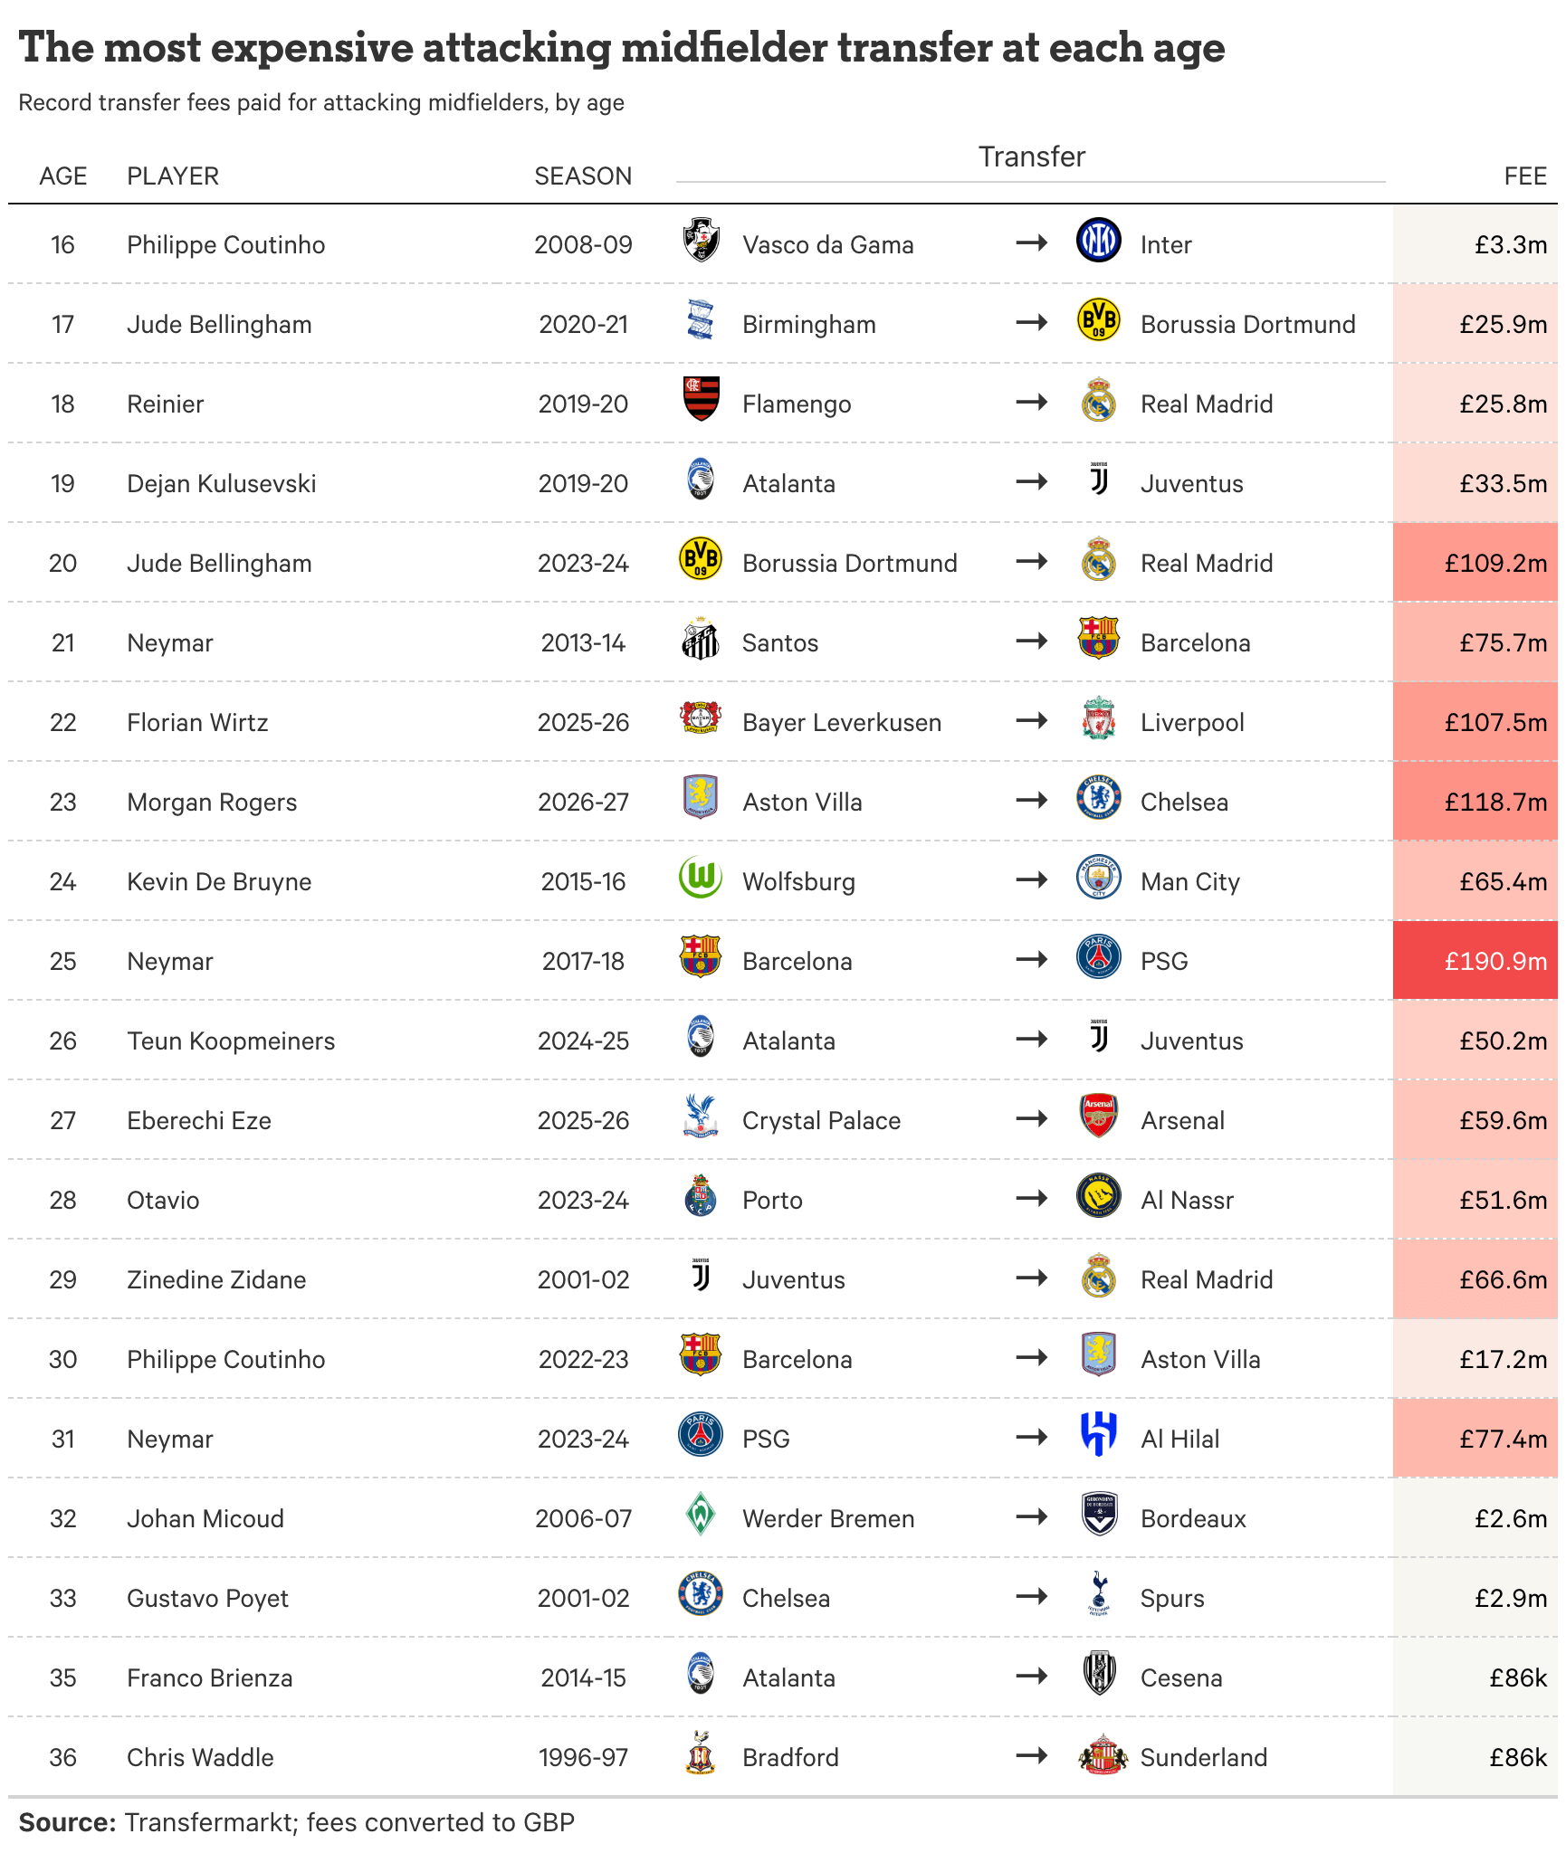This screenshot has height=1853, width=1566.
Task: Click the AGE column header
Action: click(x=63, y=176)
